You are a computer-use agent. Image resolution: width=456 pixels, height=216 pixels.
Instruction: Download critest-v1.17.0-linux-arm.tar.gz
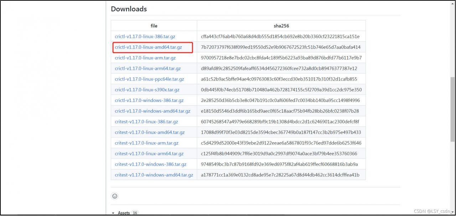tap(146, 143)
